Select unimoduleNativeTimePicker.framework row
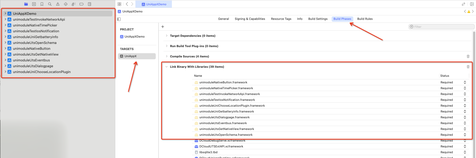Viewport: 476px width, 158px height. coord(331,88)
